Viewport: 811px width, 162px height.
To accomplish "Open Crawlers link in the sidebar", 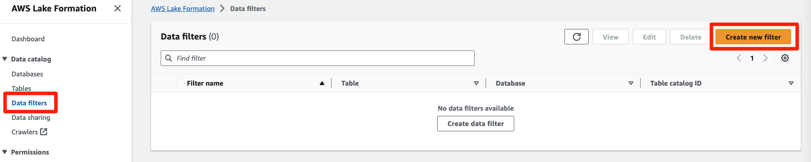I will coord(25,132).
